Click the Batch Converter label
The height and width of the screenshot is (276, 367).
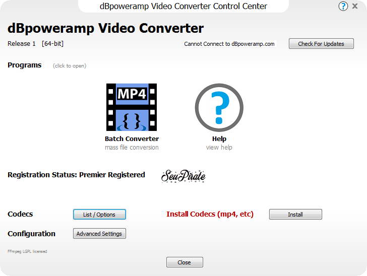coord(132,139)
